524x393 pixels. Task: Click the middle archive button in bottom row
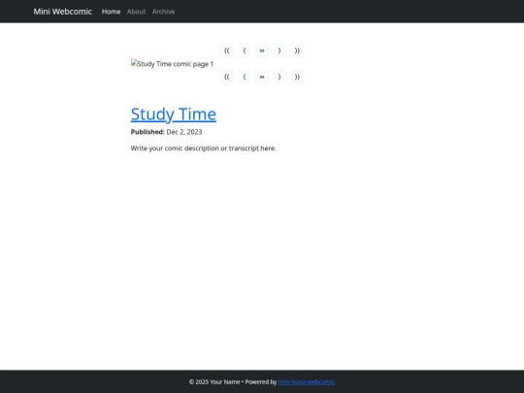[262, 77]
